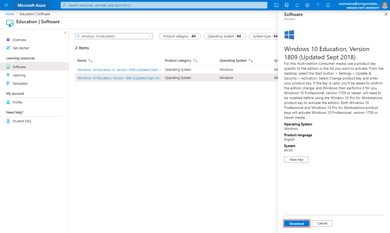Viewport: 390px width, 233px height.
Task: Open the directory and subscription filter
Action: coord(286,5)
